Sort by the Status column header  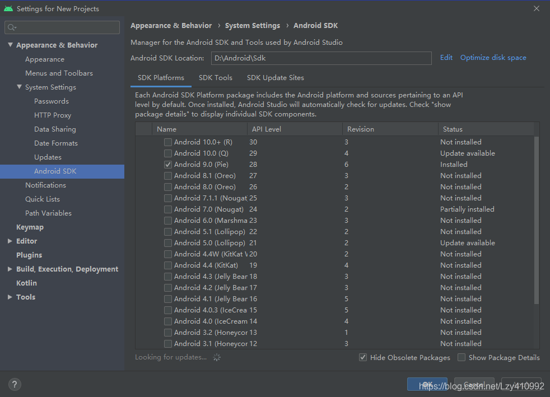coord(486,129)
